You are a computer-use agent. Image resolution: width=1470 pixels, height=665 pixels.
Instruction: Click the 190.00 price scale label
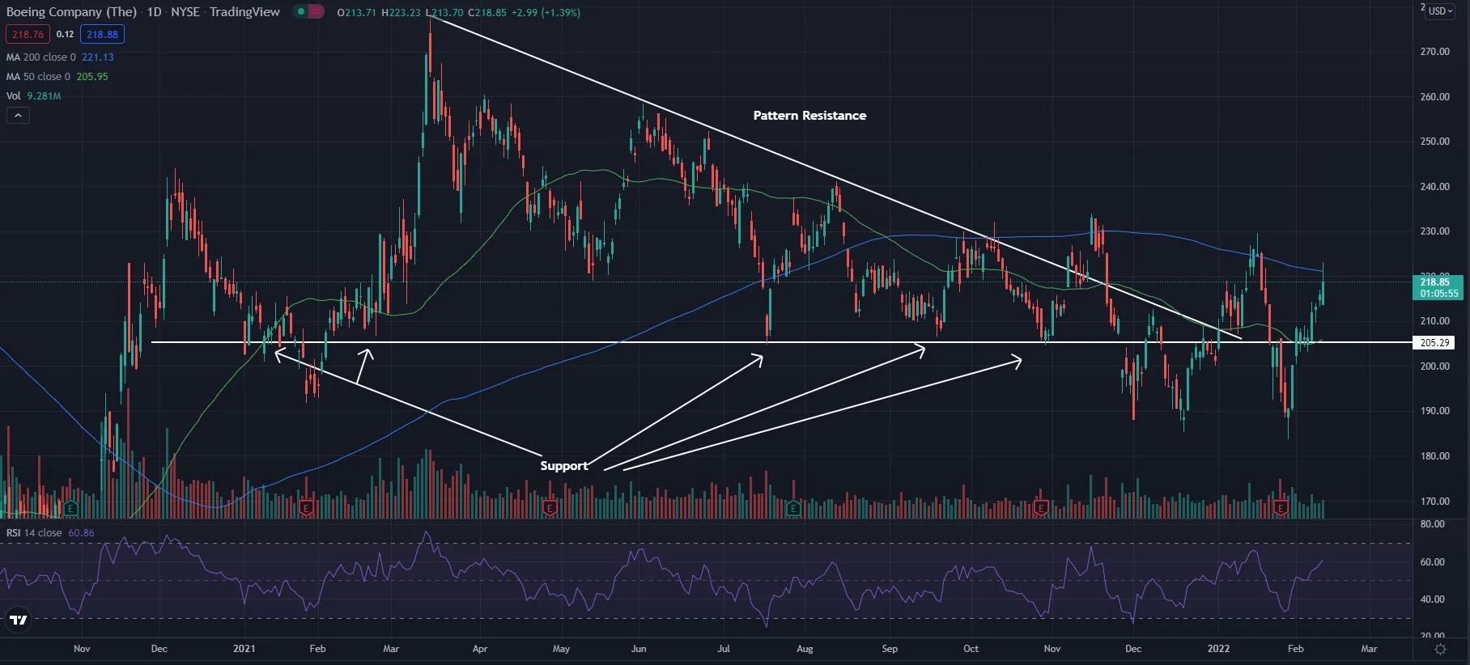[1434, 411]
